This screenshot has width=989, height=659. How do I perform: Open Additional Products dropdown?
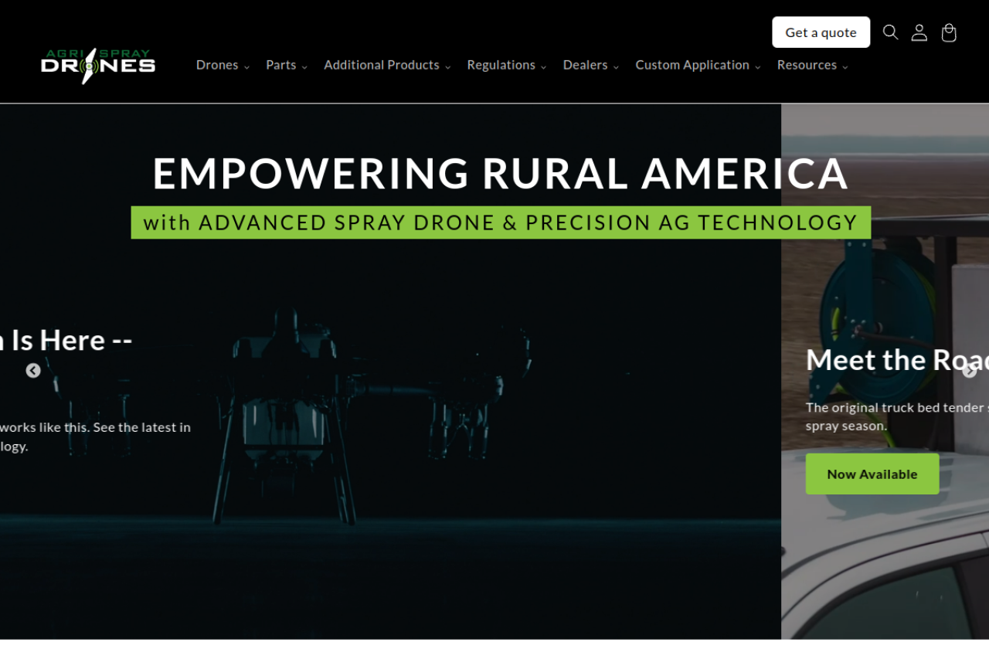pos(387,66)
